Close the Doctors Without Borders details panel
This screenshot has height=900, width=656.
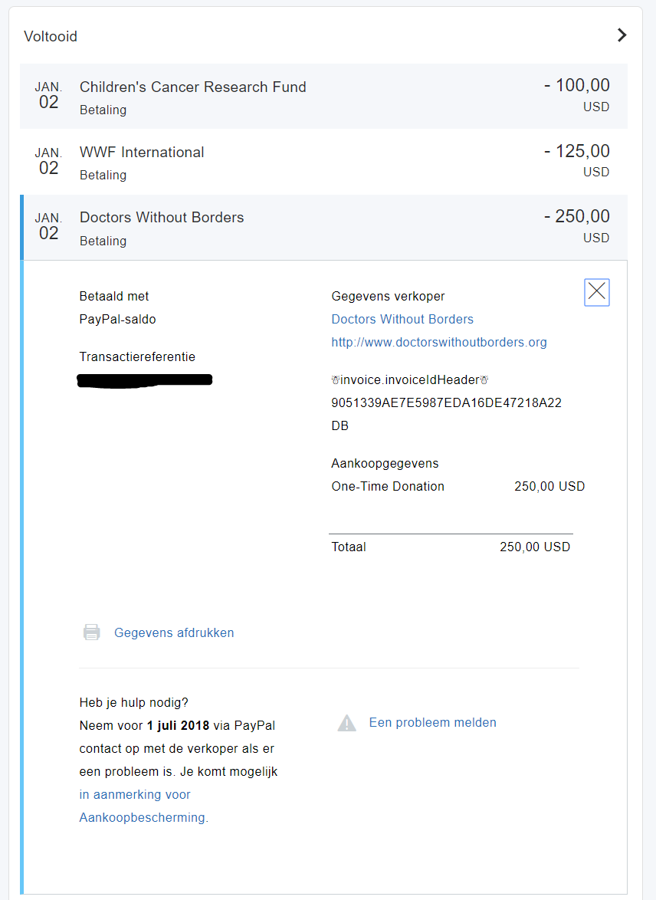click(596, 292)
